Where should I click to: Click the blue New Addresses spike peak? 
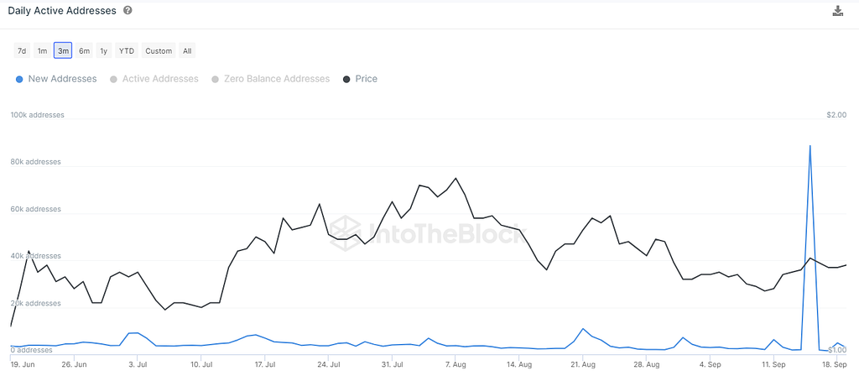click(x=810, y=146)
